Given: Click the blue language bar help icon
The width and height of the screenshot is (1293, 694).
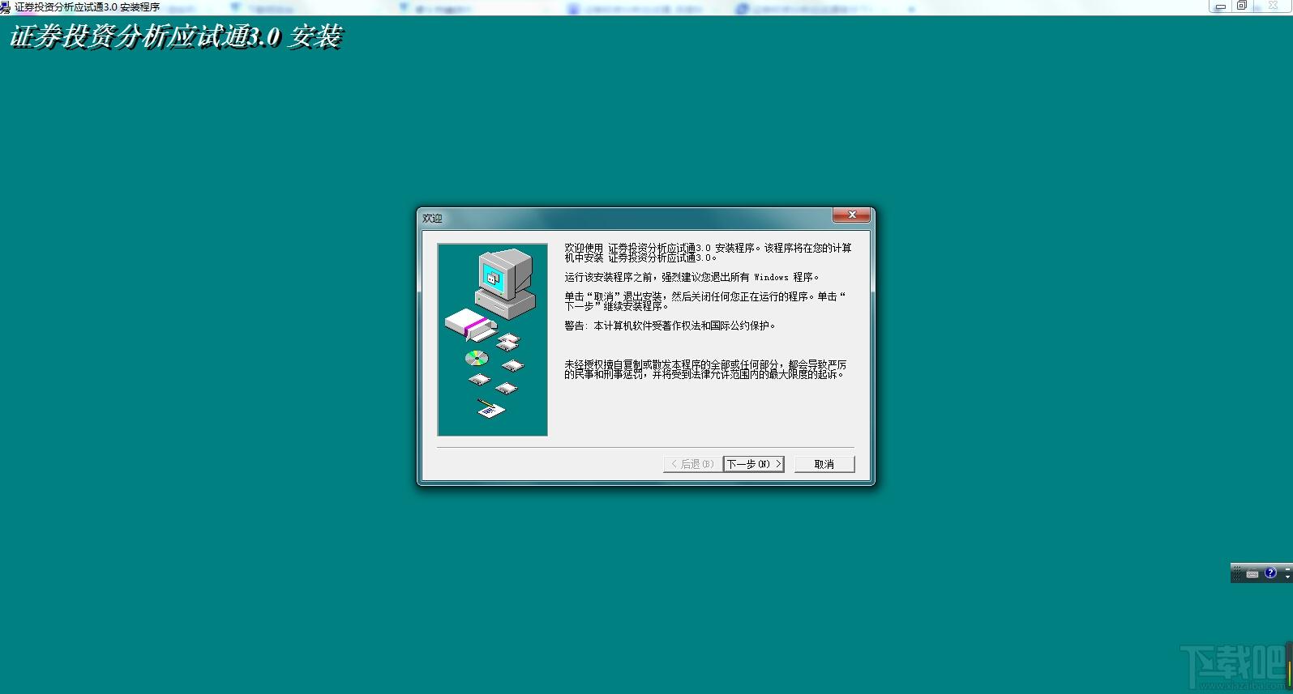Looking at the screenshot, I should point(1270,573).
